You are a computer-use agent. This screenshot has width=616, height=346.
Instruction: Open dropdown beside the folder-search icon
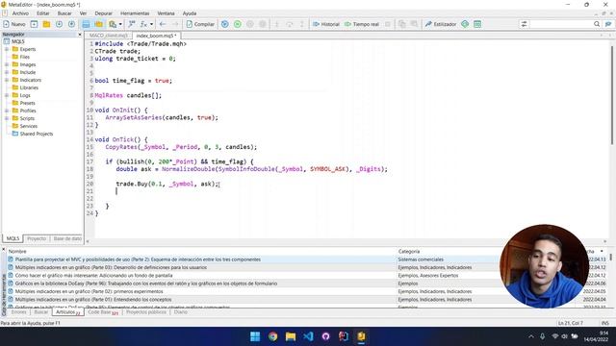click(120, 24)
